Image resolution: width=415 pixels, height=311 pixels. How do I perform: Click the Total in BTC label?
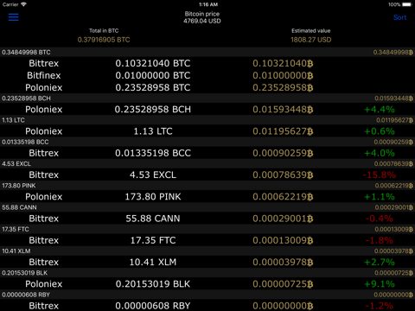[x=104, y=30]
